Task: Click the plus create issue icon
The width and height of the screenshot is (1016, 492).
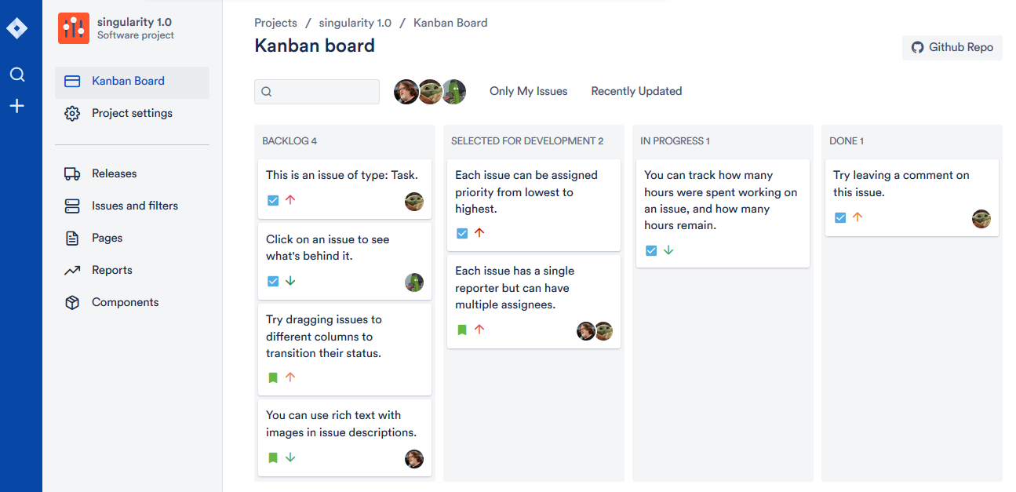Action: [17, 106]
